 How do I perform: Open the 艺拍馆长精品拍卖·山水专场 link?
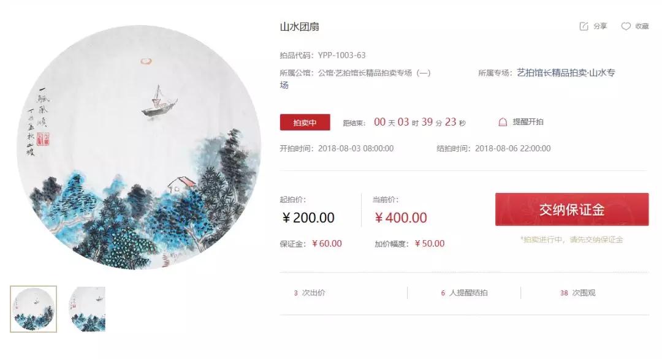[x=566, y=73]
